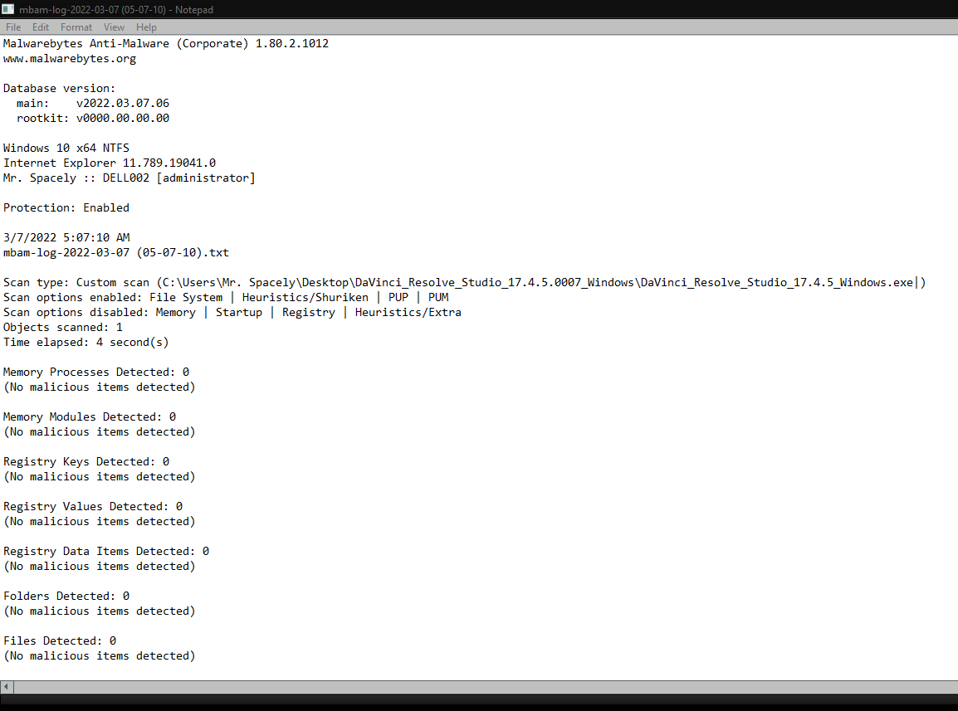Click 'Folders Detected: 0' line
This screenshot has width=958, height=711.
pyautogui.click(x=66, y=597)
